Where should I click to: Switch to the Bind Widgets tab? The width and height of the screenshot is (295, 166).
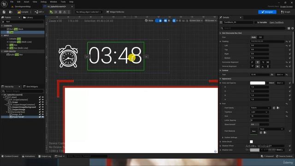pyautogui.click(x=30, y=87)
